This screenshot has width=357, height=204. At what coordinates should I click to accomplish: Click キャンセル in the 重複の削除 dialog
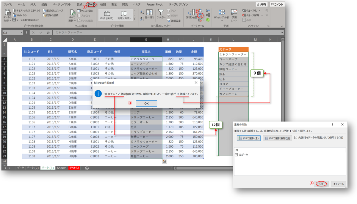(x=338, y=184)
